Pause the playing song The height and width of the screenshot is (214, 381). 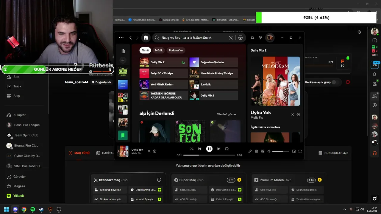[209, 149]
